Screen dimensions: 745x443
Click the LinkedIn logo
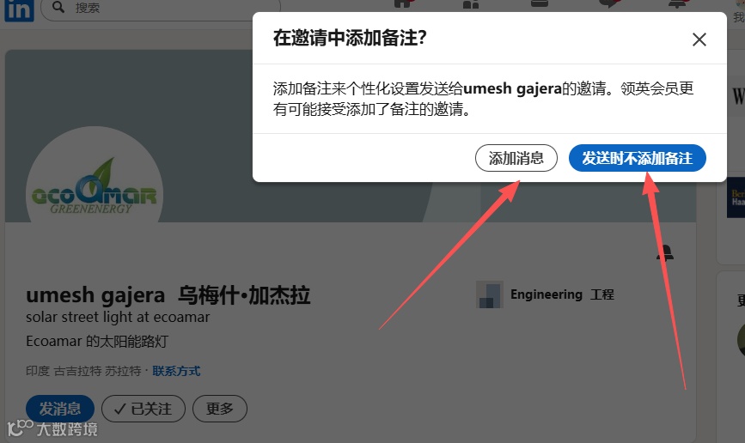[19, 9]
